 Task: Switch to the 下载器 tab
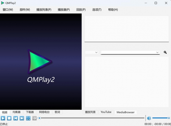[30, 112]
